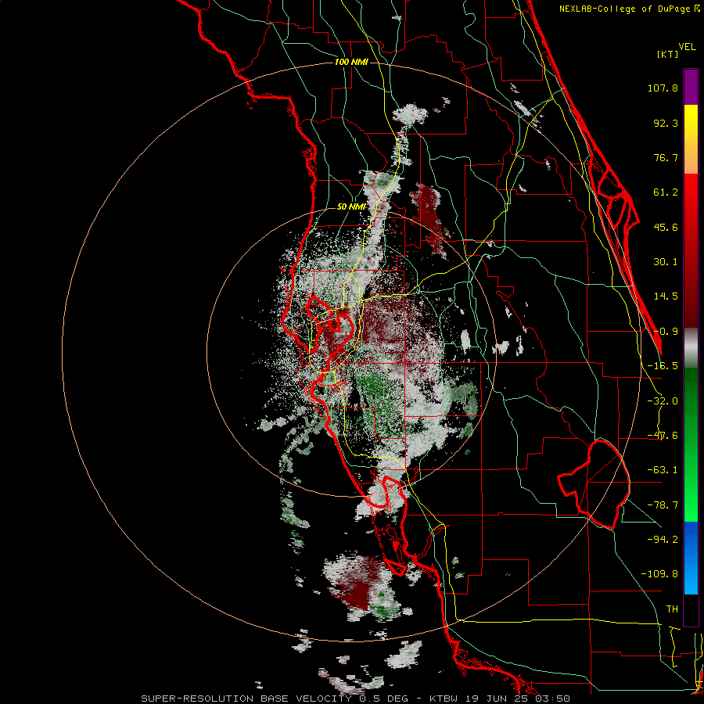
Task: Click the blue segment of velocity color bar
Action: [691, 558]
